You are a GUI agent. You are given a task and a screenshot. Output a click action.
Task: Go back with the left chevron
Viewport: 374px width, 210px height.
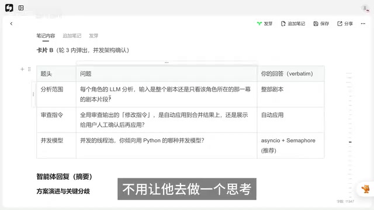tap(11, 23)
